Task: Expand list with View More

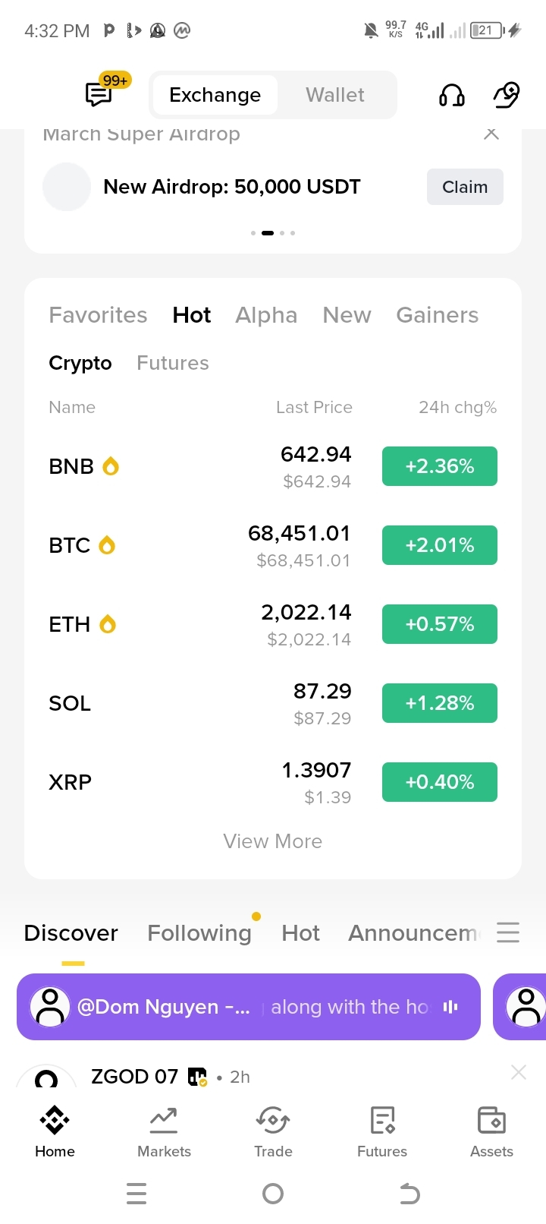Action: pyautogui.click(x=273, y=841)
